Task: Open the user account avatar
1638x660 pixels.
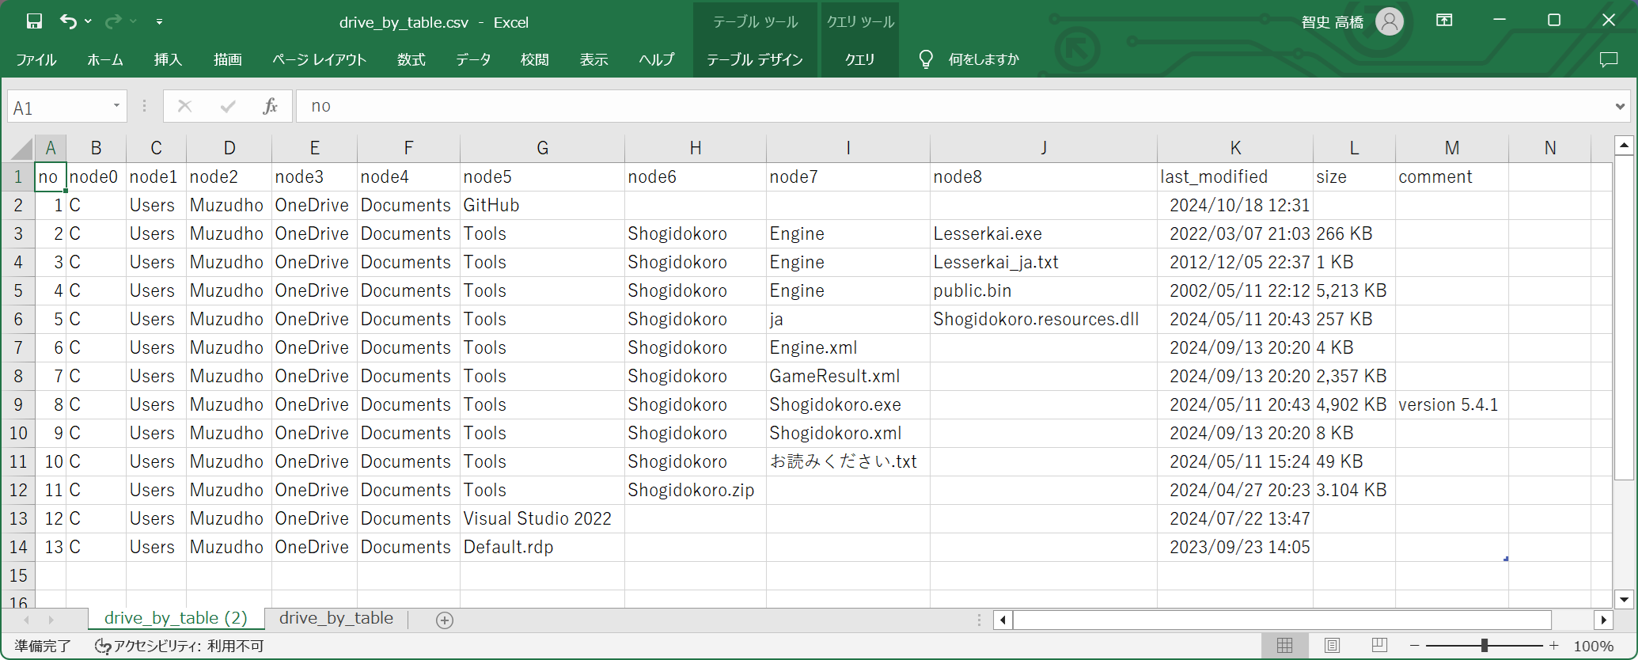Action: click(x=1389, y=21)
